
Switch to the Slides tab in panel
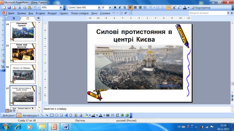[28, 18]
